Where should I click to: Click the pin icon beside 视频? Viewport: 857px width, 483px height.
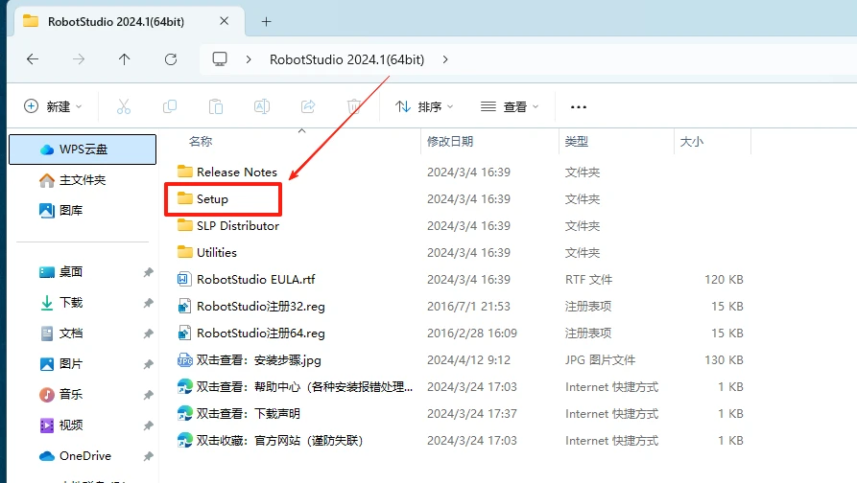pos(148,425)
